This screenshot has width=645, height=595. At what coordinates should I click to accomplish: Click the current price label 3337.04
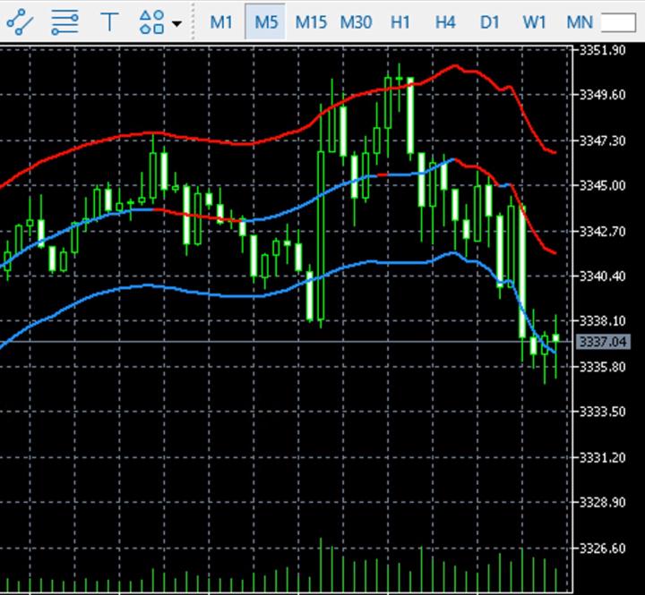(x=603, y=342)
